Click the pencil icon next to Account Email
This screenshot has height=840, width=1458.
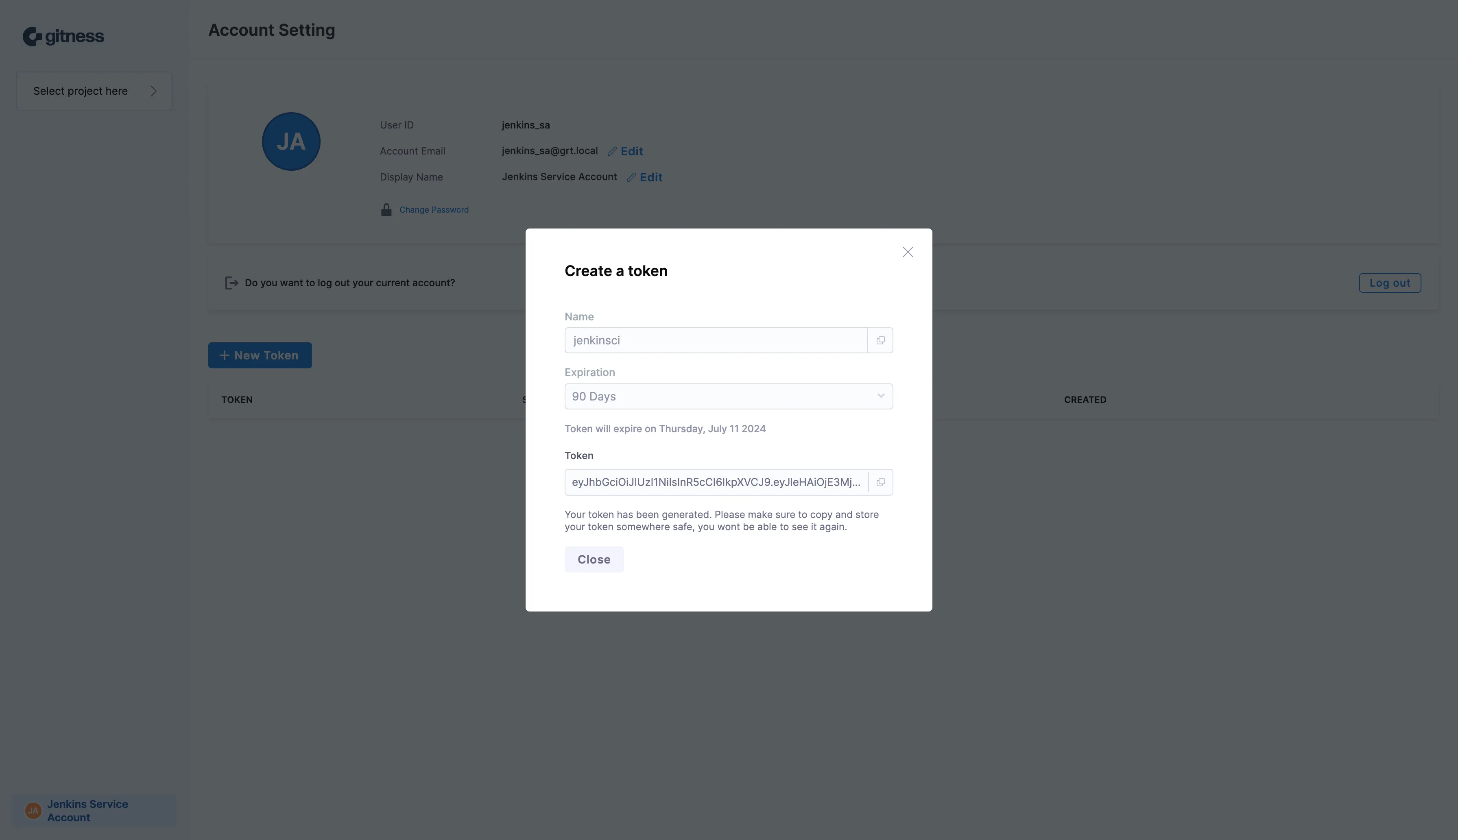612,151
